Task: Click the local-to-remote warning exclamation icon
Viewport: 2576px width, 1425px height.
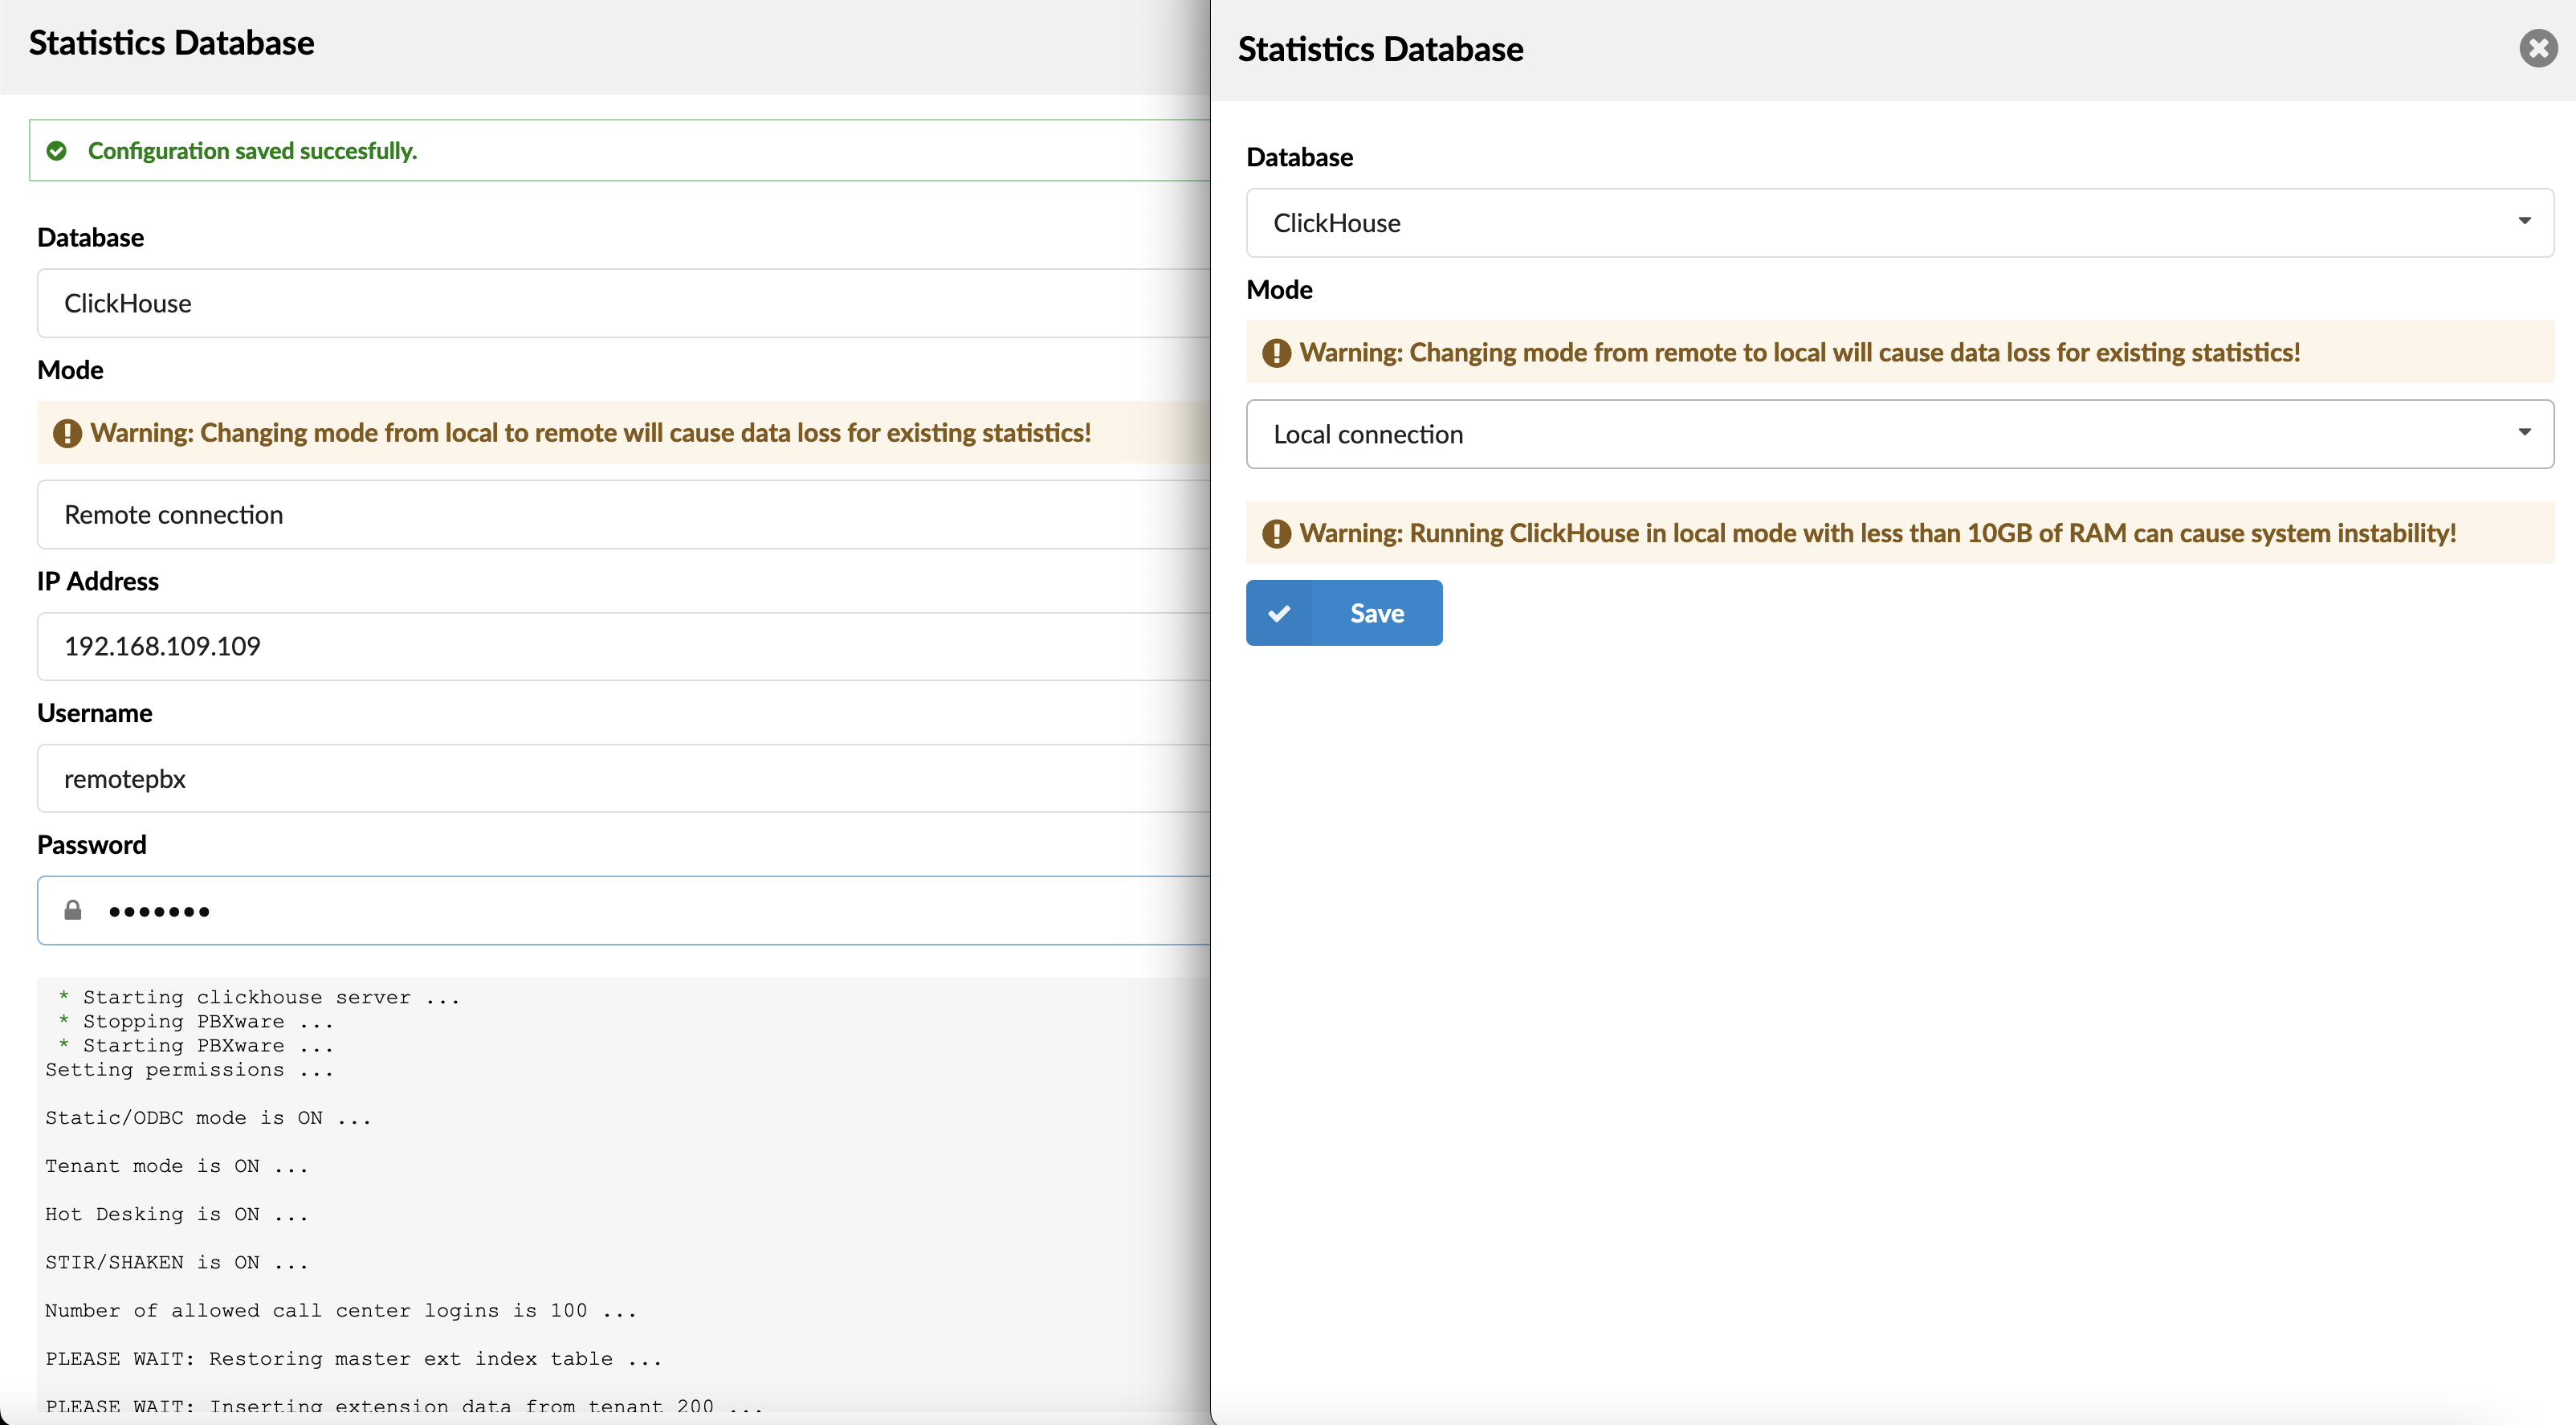Action: pos(67,433)
